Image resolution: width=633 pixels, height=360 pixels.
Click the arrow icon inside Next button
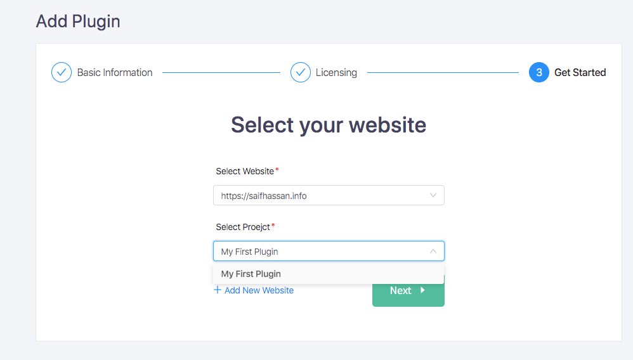pyautogui.click(x=422, y=290)
